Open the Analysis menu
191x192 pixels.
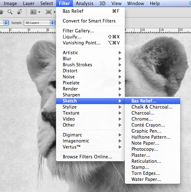(84, 3)
